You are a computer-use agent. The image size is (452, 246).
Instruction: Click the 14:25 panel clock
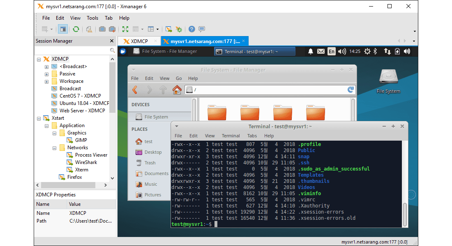(355, 52)
